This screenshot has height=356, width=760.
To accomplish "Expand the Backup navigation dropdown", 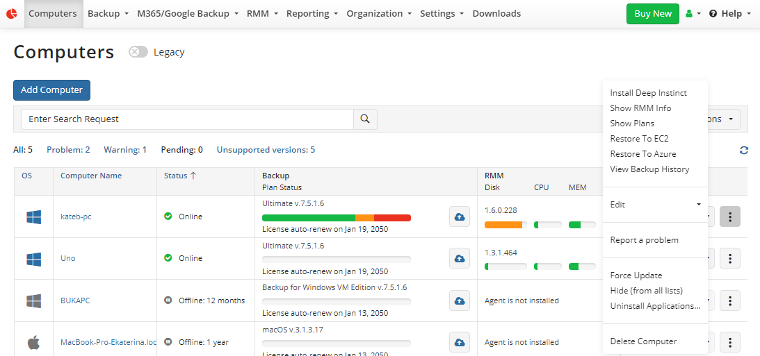I will (x=108, y=14).
